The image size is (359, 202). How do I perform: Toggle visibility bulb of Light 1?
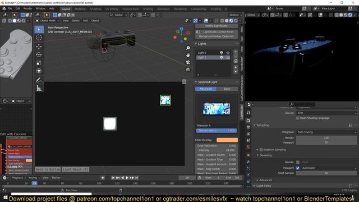[222, 57]
